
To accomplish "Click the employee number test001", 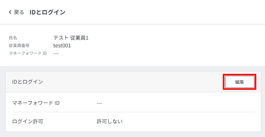I will pos(62,46).
